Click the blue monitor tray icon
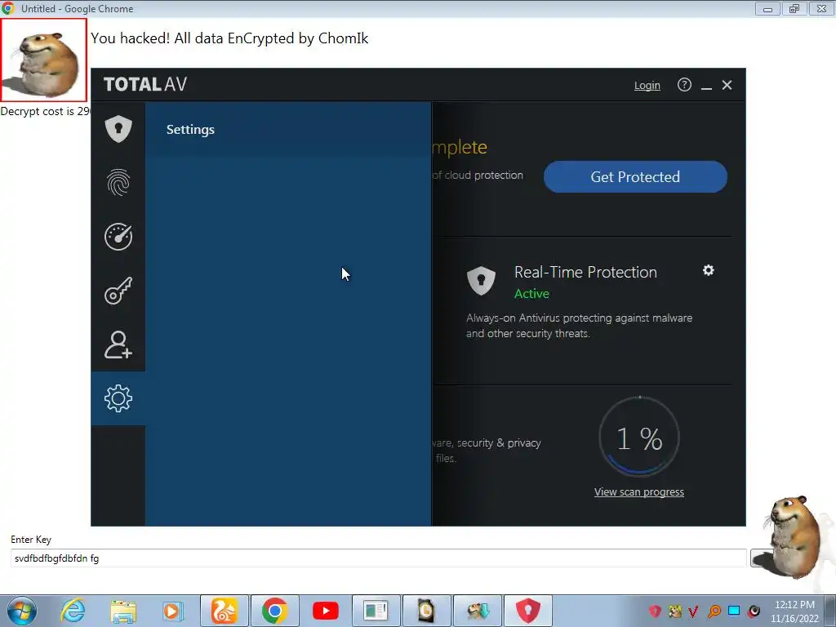The width and height of the screenshot is (836, 627). [x=734, y=611]
